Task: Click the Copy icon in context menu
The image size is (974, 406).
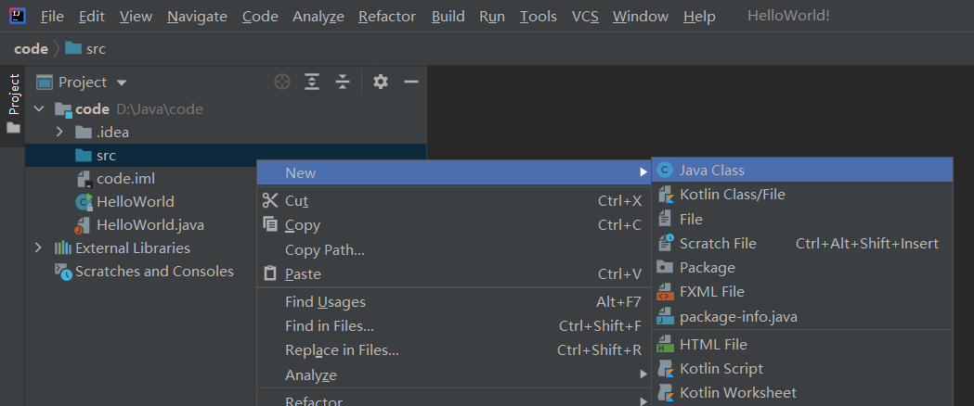Action: point(270,224)
